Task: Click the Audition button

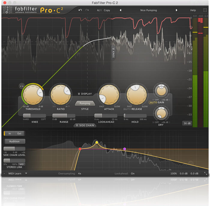Action: (14, 141)
